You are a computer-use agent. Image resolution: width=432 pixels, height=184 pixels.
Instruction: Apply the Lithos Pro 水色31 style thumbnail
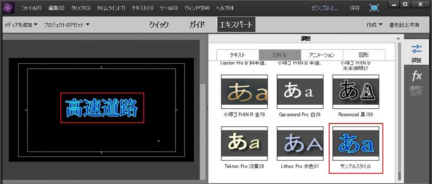tap(300, 144)
